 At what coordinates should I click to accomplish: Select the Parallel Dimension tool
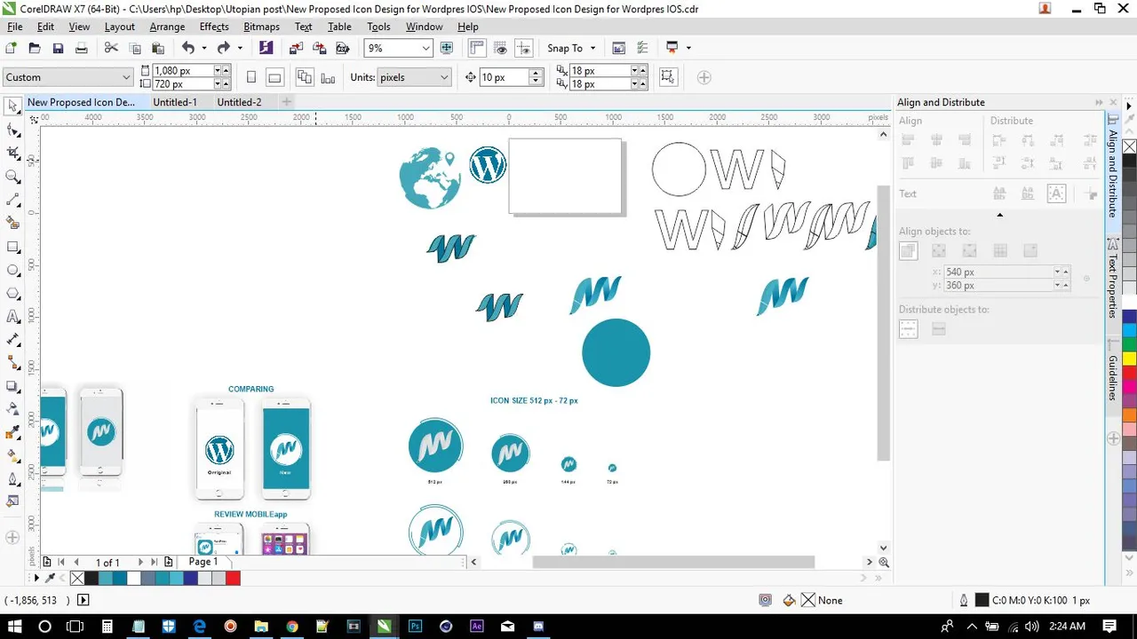(13, 340)
